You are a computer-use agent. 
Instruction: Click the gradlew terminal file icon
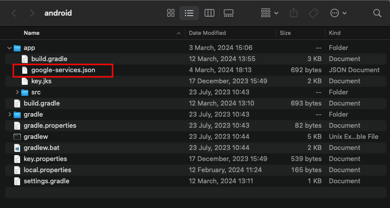[x=17, y=137]
